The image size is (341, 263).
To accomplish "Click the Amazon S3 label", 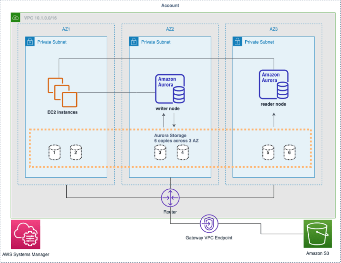I will click(x=317, y=253).
